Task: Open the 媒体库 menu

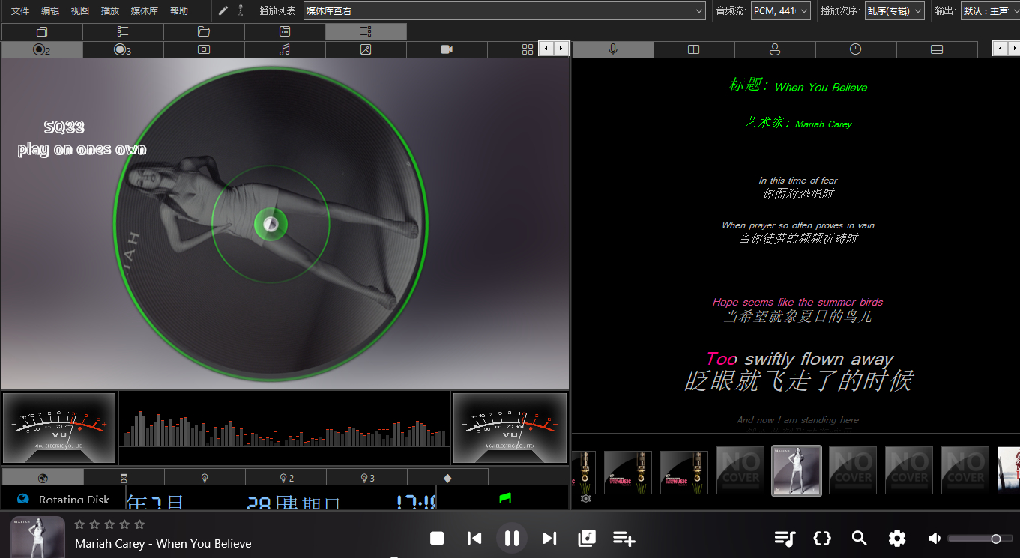Action: tap(145, 10)
